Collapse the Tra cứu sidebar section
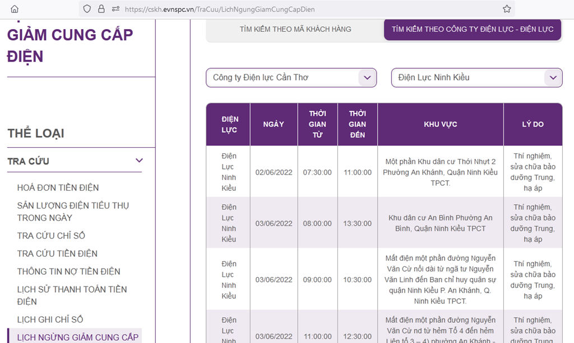This screenshot has width=574, height=343. click(x=139, y=161)
